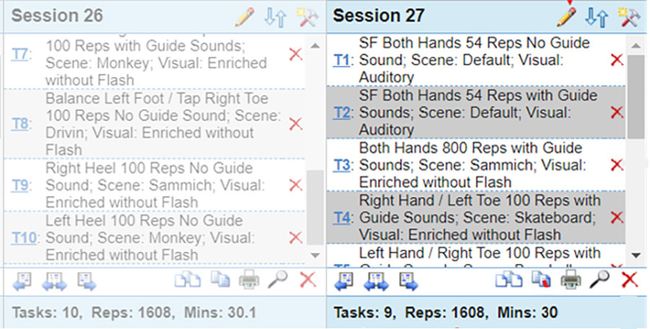Click the Session 26 pencil edit icon

(x=245, y=17)
